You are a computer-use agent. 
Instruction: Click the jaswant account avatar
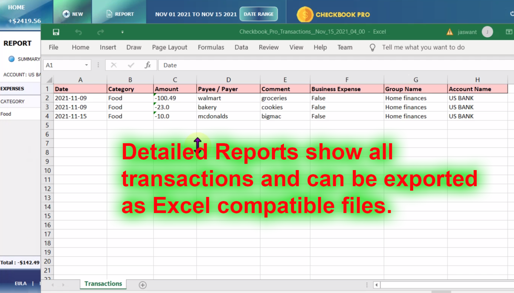pos(487,32)
